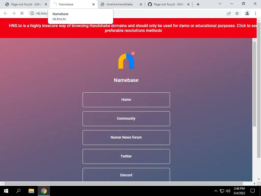Click the red HNS.to insecure warning banner
The width and height of the screenshot is (261, 196).
tap(128, 28)
